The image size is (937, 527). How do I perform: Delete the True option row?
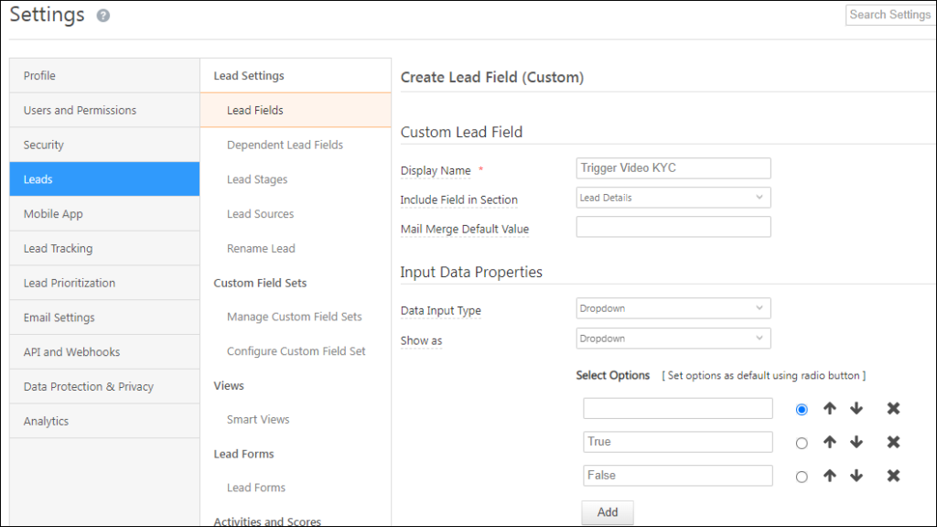point(893,443)
